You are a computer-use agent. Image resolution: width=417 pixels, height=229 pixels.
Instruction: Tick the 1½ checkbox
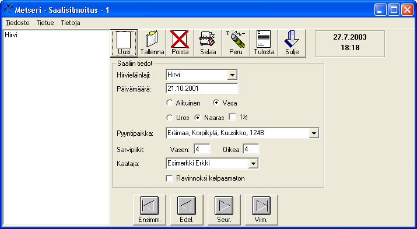pyautogui.click(x=233, y=117)
